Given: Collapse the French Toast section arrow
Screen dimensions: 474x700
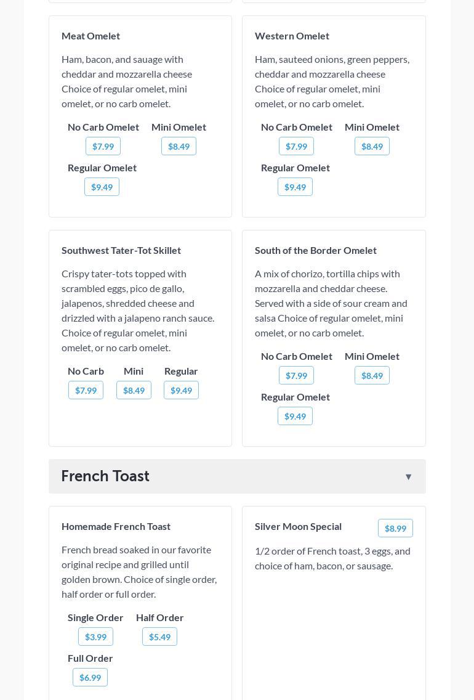Looking at the screenshot, I should (x=408, y=476).
